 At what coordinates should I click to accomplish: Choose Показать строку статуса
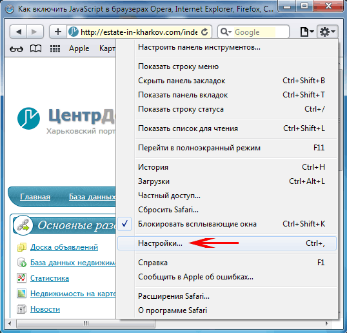(227, 109)
